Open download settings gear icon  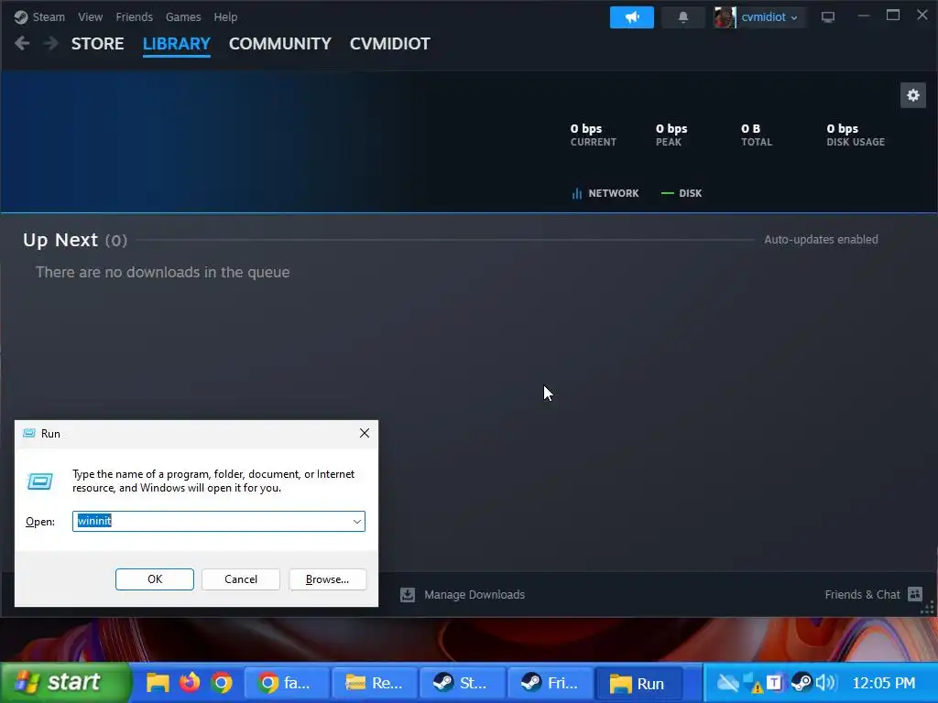(913, 95)
